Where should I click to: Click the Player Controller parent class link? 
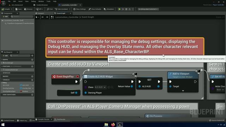[218, 5]
